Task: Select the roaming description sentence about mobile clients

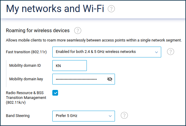Action: (x=94, y=40)
